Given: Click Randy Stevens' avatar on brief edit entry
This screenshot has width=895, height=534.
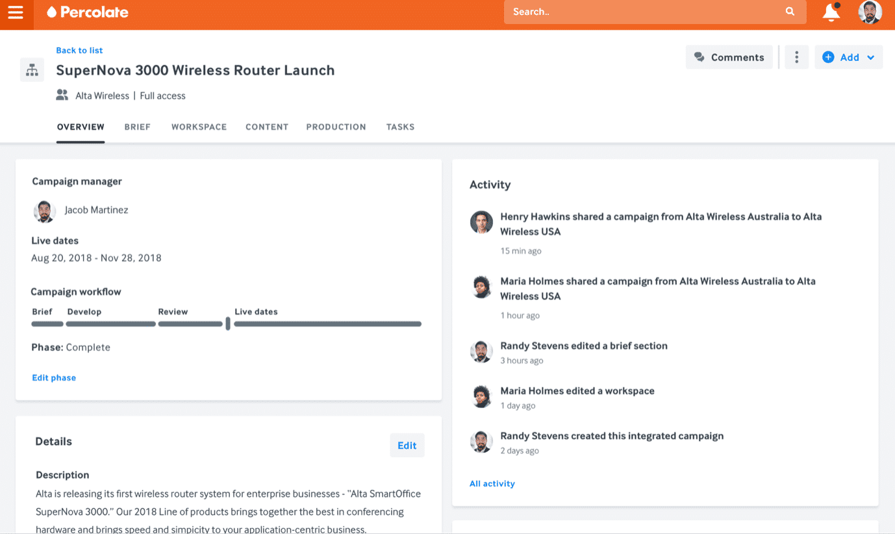Looking at the screenshot, I should pyautogui.click(x=481, y=351).
